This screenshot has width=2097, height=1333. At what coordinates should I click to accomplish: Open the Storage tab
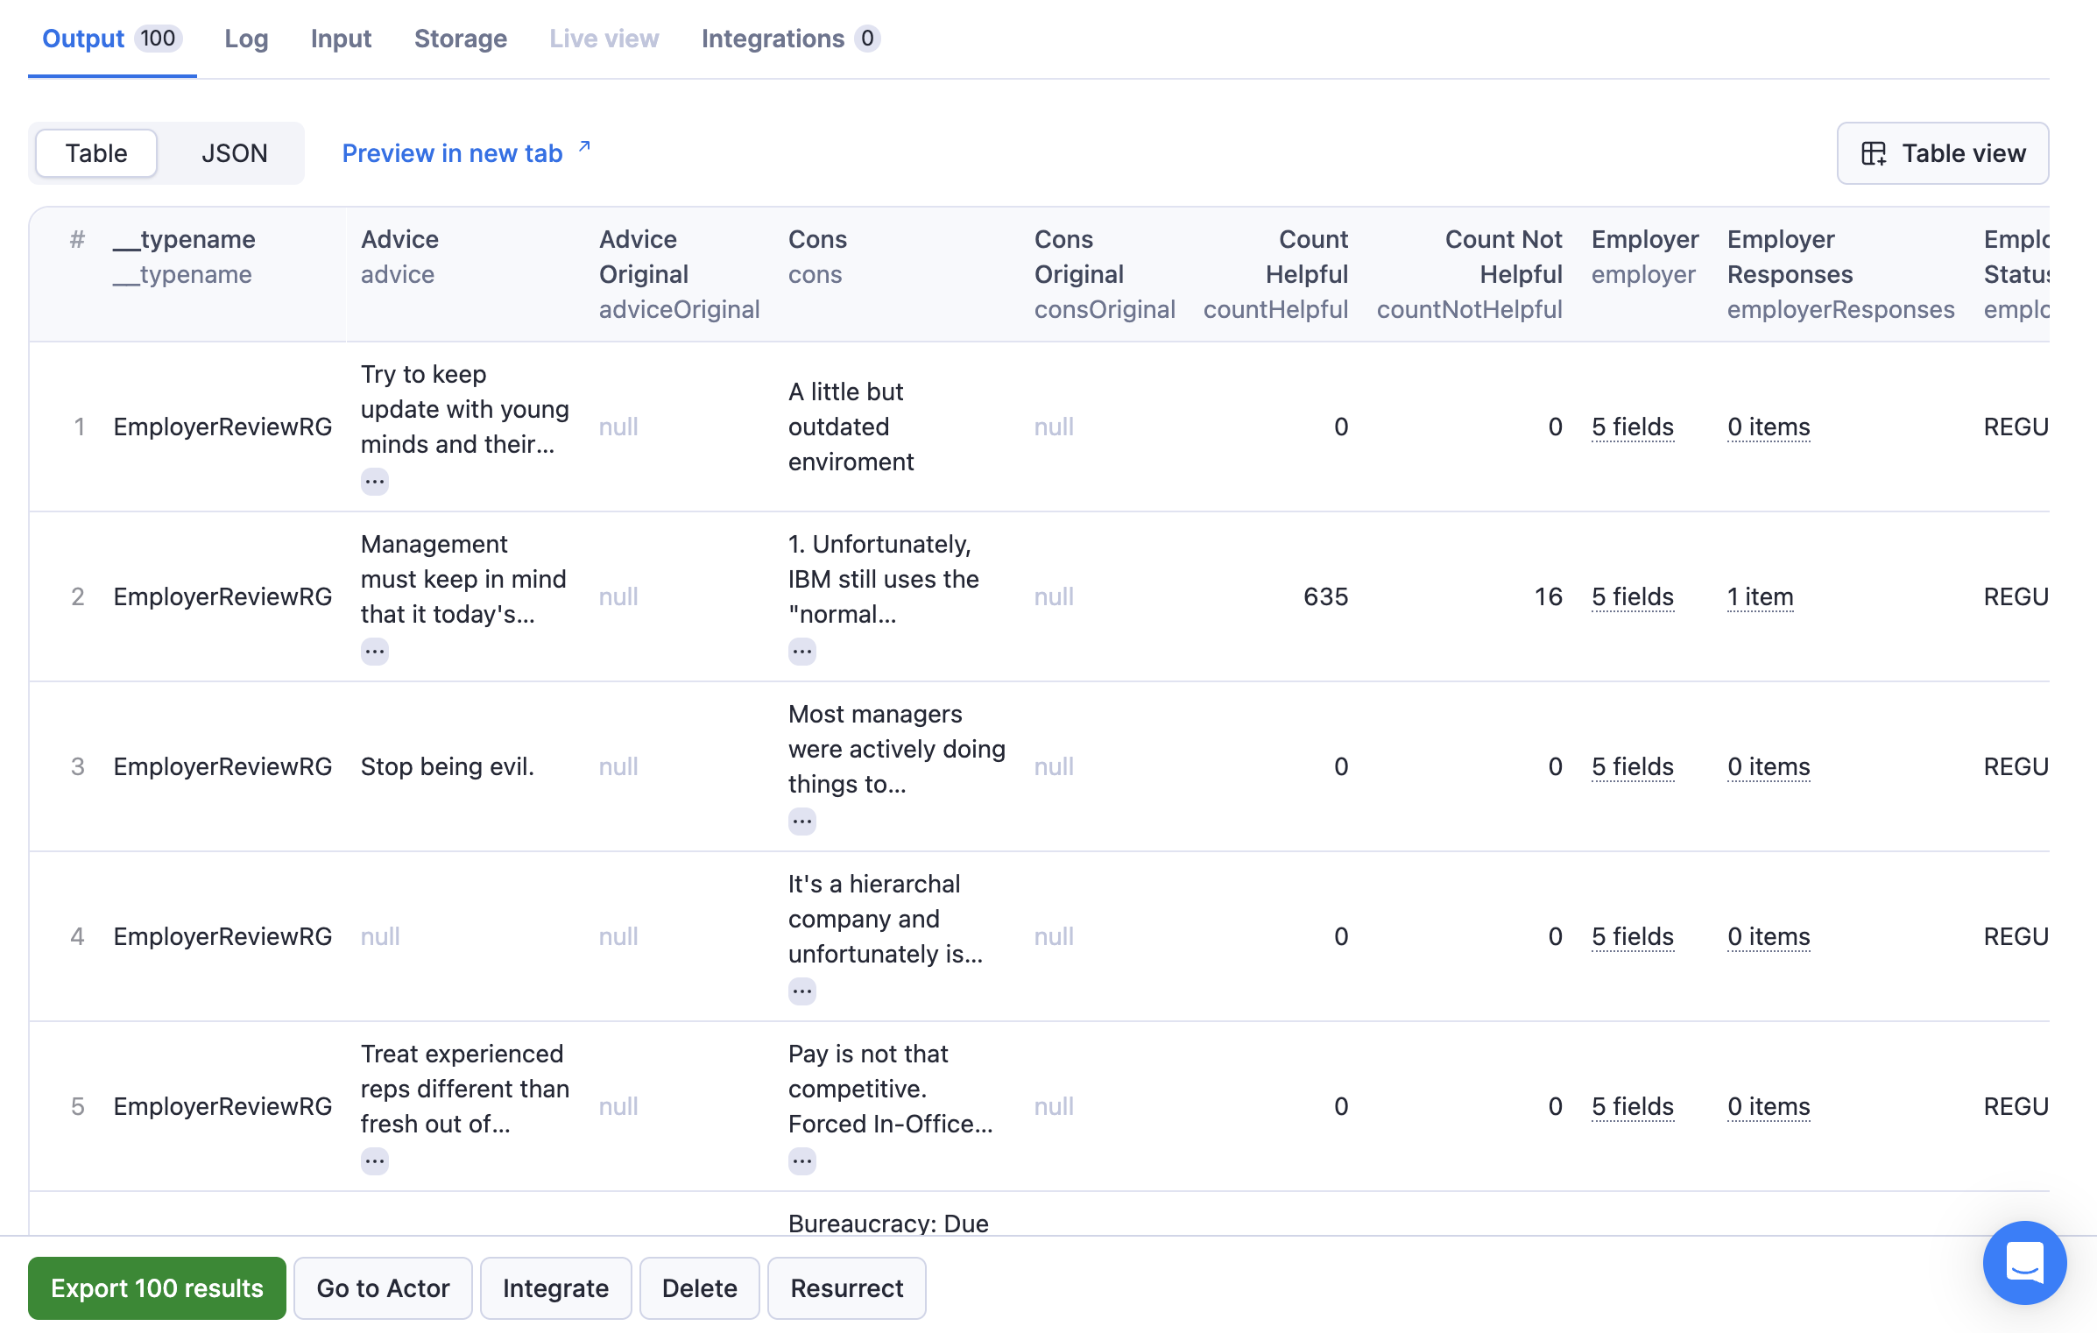pos(460,39)
